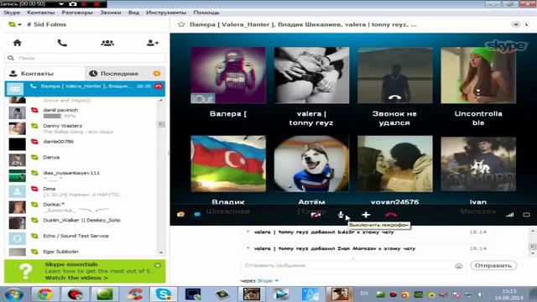Add people with the plus call button
The height and width of the screenshot is (302, 537).
click(x=366, y=215)
